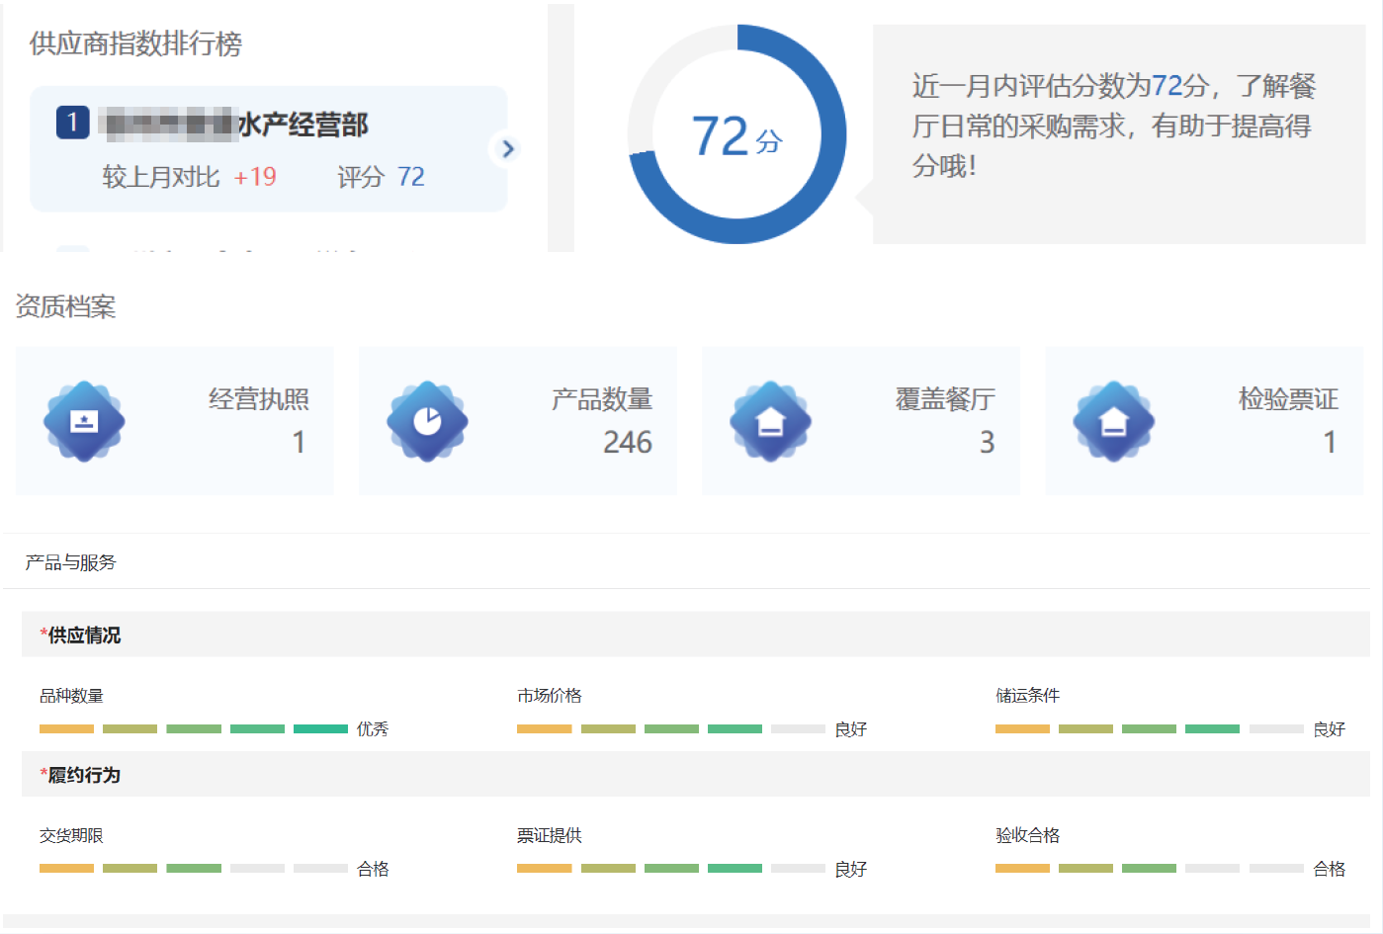The image size is (1383, 934).
Task: Click the 品种数量 rating bar
Action: click(x=194, y=729)
